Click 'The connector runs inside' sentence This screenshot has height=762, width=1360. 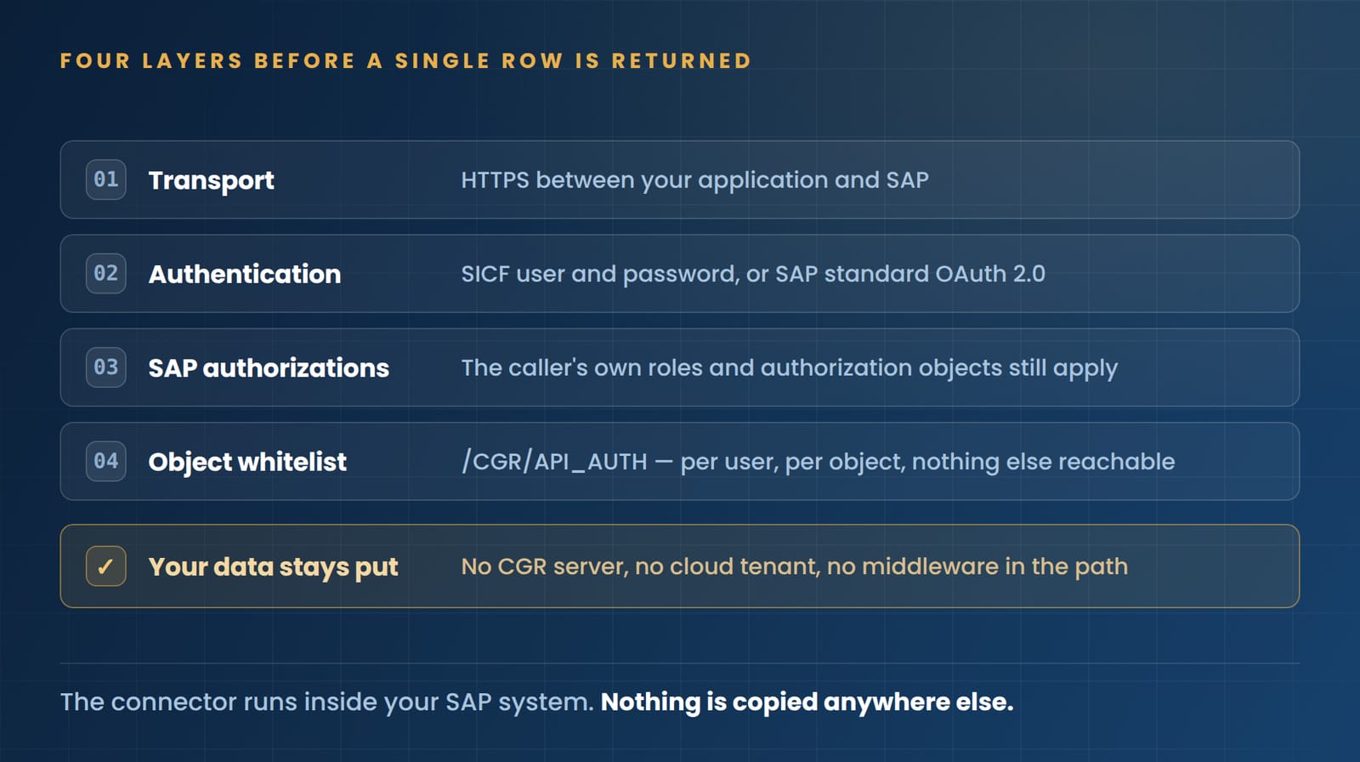[x=327, y=702]
